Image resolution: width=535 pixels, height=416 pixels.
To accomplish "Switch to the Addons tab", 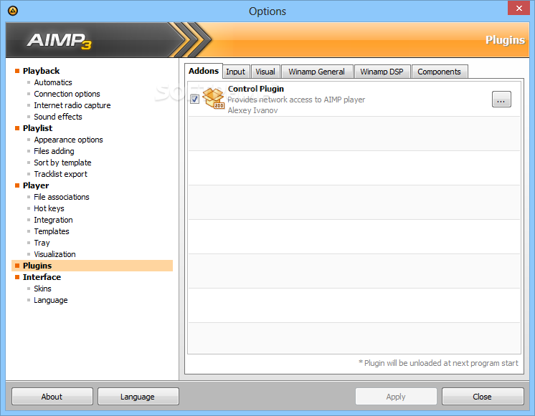I will click(x=204, y=71).
